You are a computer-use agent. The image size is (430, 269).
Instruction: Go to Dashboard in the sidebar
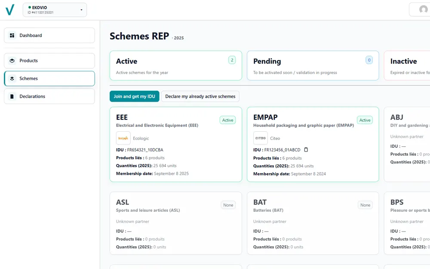click(x=49, y=35)
